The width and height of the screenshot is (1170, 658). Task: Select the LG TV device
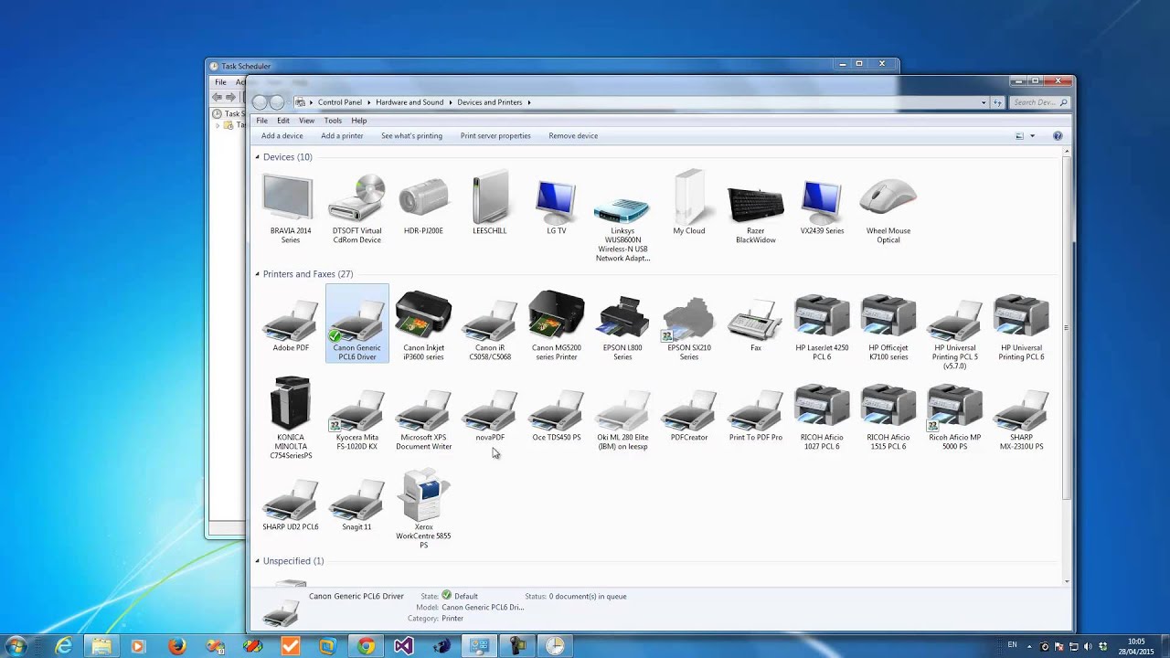[556, 204]
